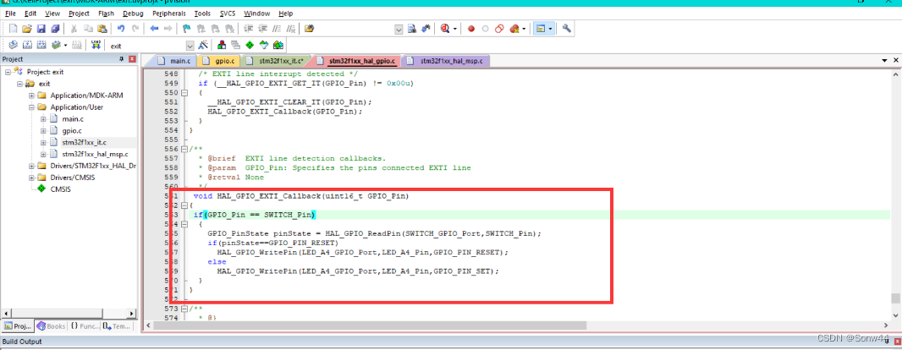Collapse the comment block at line 556
The width and height of the screenshot is (902, 350).
point(184,149)
